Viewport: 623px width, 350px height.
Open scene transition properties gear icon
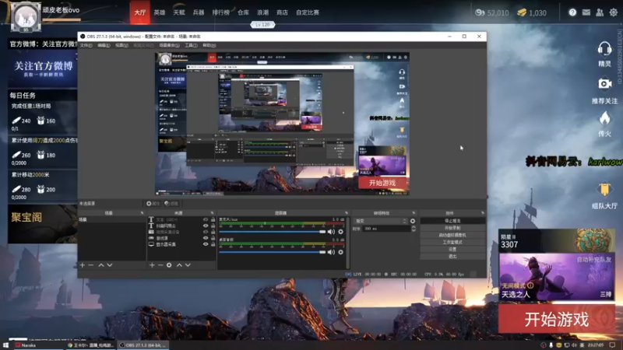pyautogui.click(x=413, y=221)
